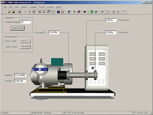
Task: Open the bar chart histogram icon
Action: (58, 12)
